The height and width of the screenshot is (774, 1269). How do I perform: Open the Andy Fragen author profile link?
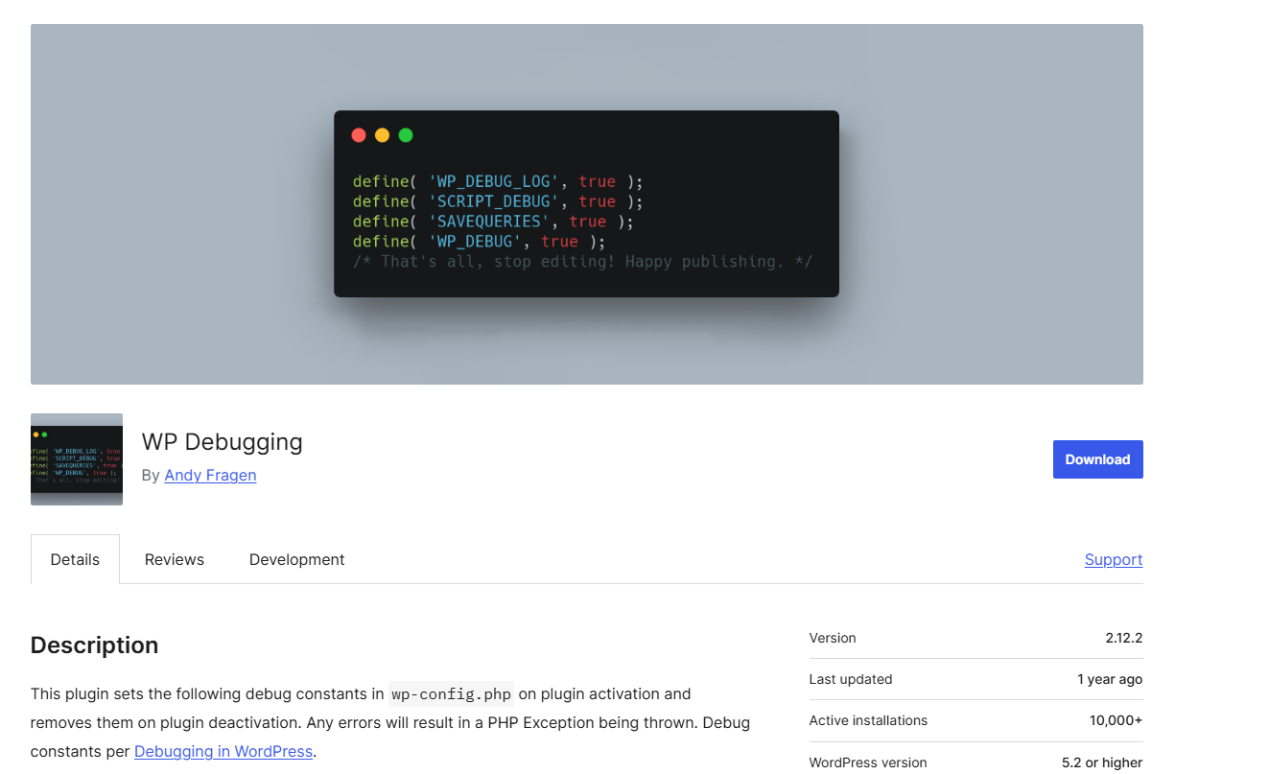(x=210, y=475)
